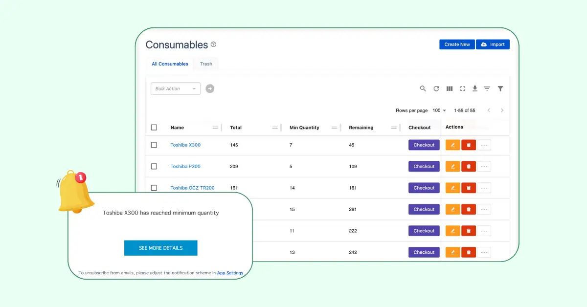
Task: Open the Min Quantity column menu handle
Action: click(335, 128)
